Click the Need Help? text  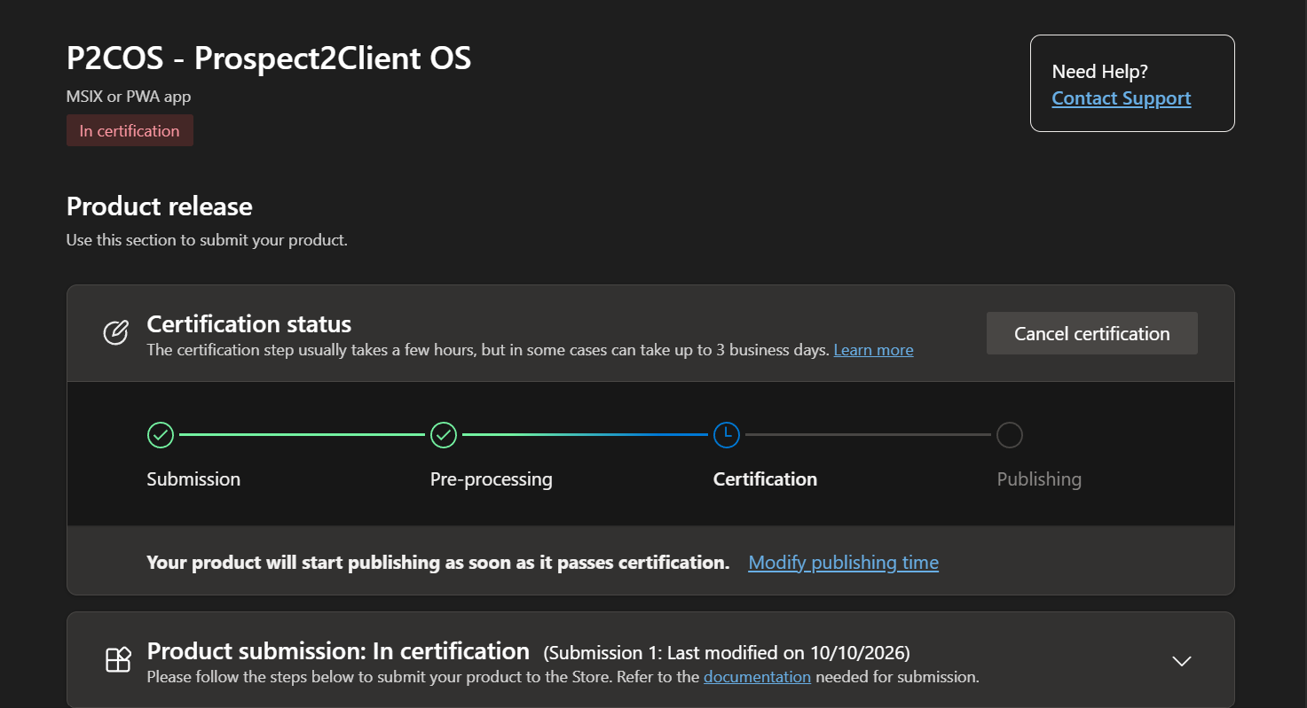pos(1099,72)
